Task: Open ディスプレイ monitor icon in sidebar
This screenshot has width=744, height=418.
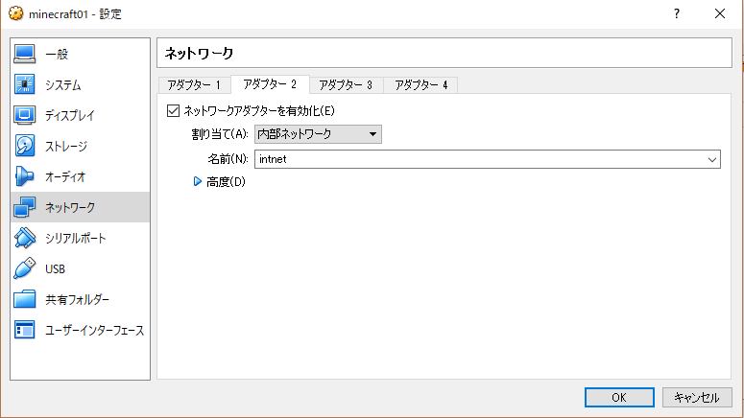Action: [x=24, y=115]
